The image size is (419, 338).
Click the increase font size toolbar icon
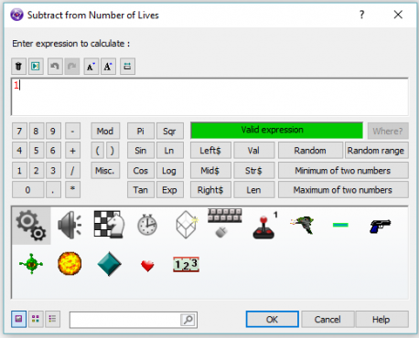click(108, 66)
